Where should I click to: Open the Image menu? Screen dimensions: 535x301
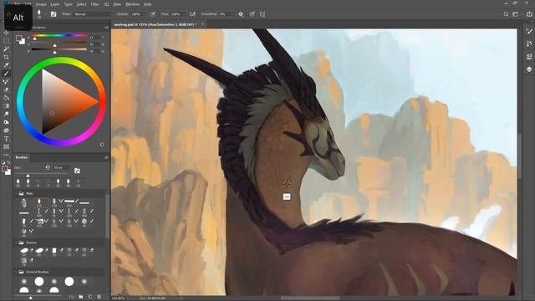41,4
